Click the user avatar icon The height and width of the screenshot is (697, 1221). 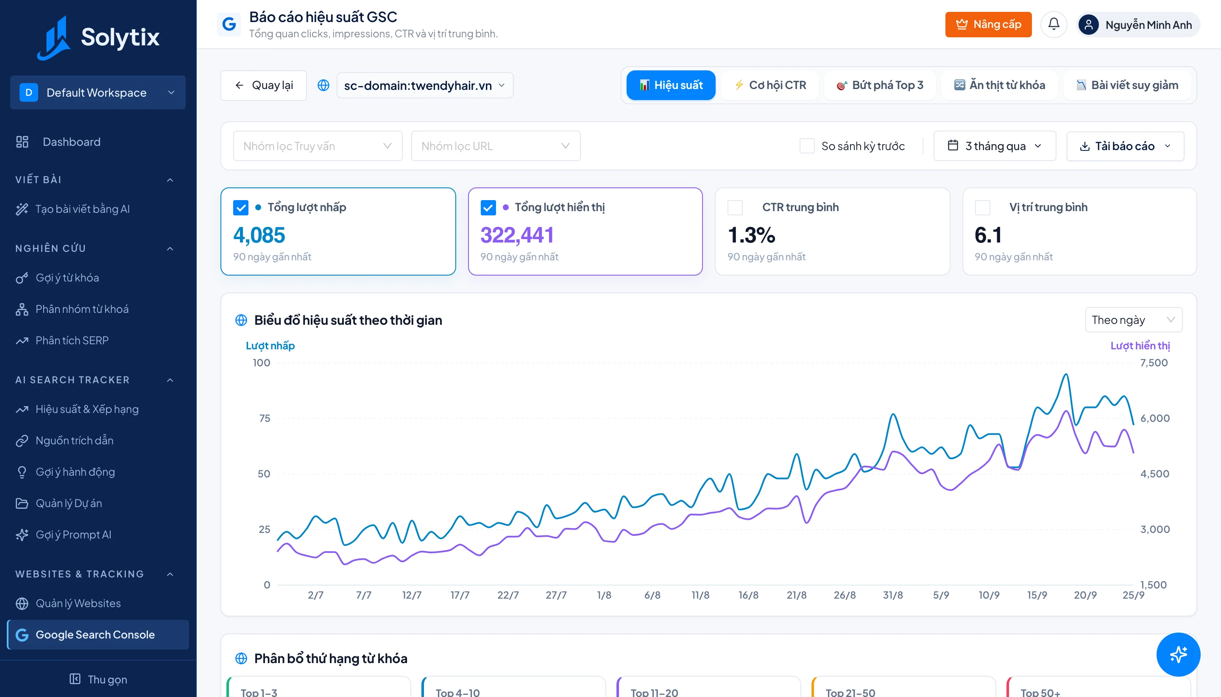tap(1088, 25)
